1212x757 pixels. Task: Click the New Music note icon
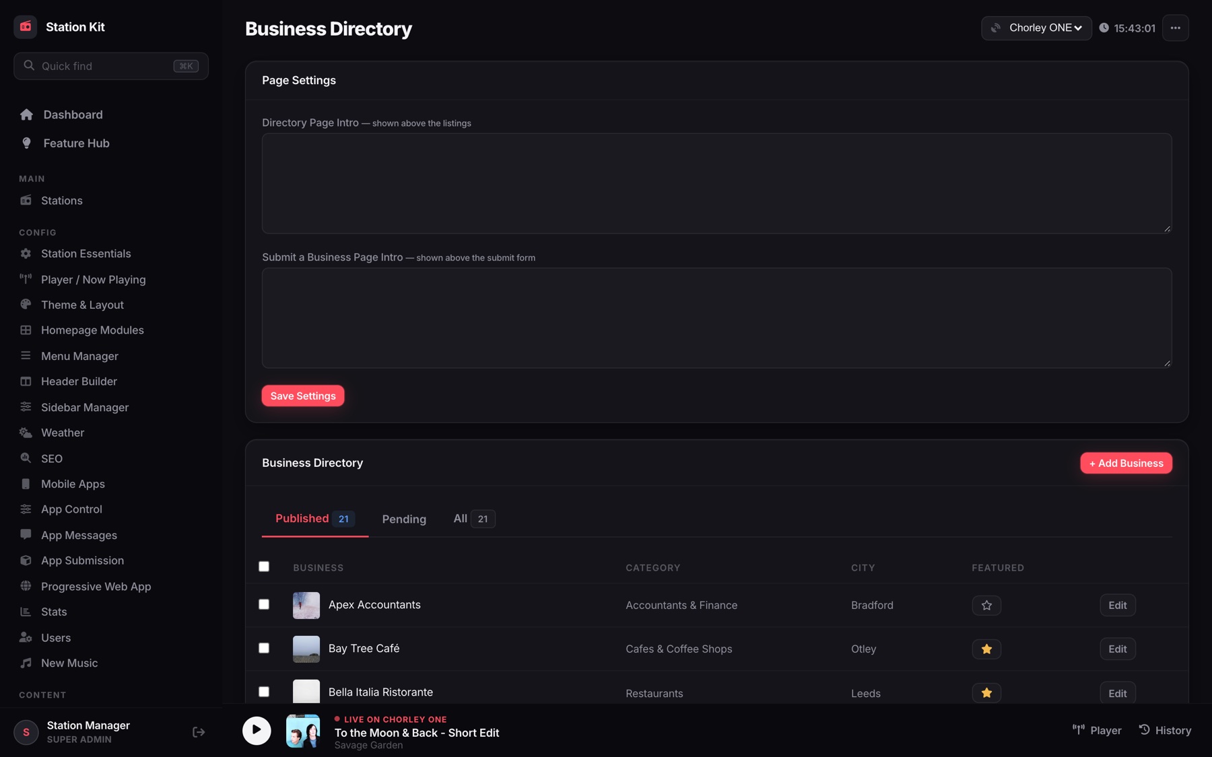pos(26,663)
